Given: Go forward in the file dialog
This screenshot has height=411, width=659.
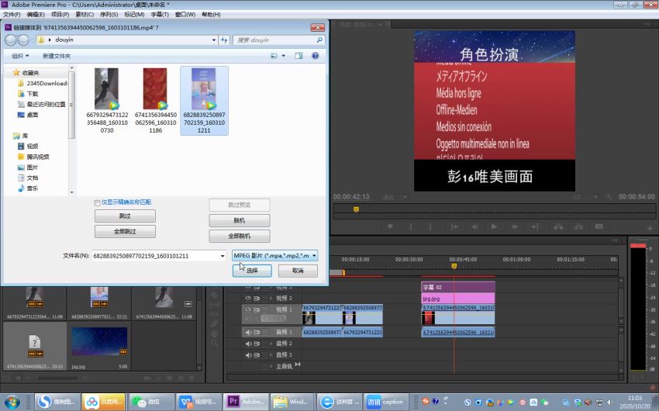Looking at the screenshot, I should tap(23, 40).
